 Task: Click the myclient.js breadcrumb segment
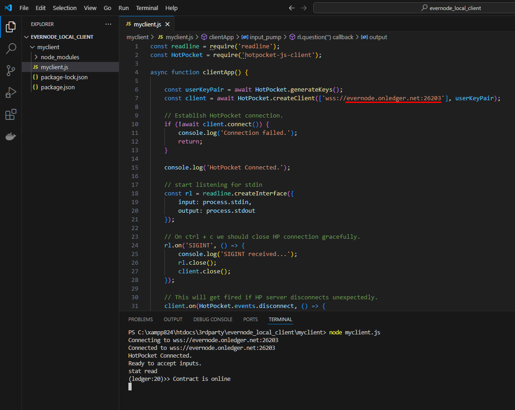pos(179,37)
